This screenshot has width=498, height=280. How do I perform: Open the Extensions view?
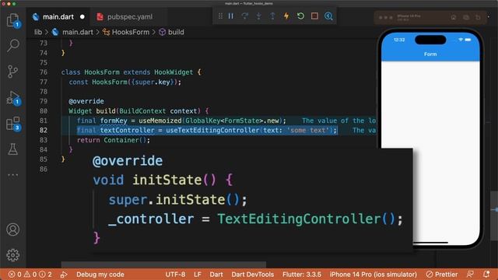click(13, 124)
